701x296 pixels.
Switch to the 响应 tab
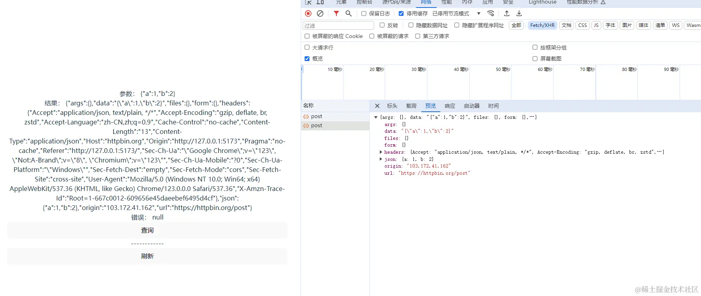tap(450, 106)
